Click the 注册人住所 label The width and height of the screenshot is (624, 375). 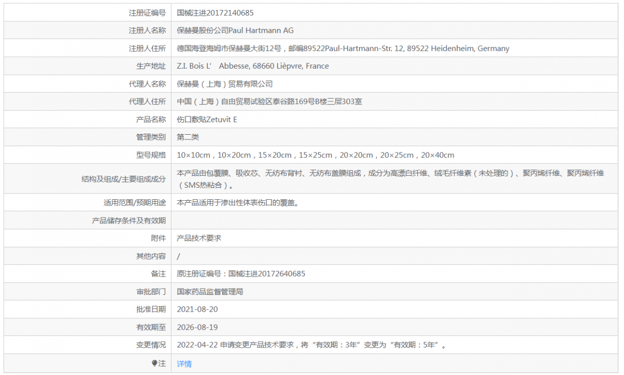[147, 48]
